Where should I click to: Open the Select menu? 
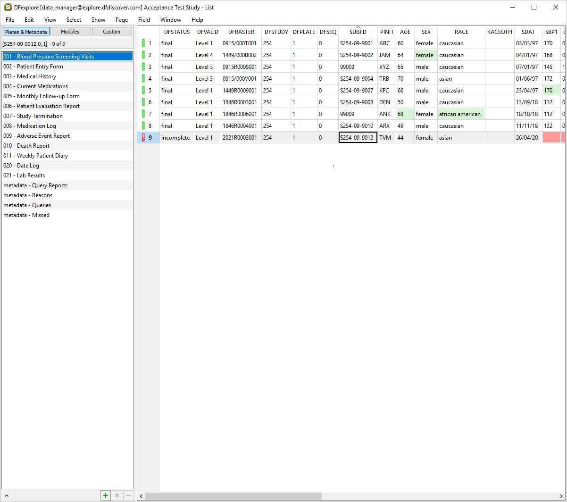74,20
